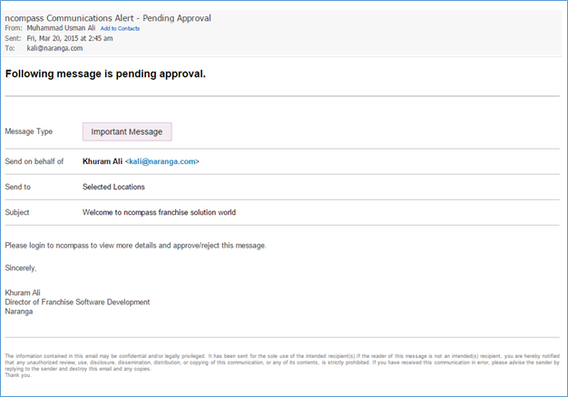Select the email title 'ncompass Communications Alert - Pending Approval'
The height and width of the screenshot is (397, 568).
(x=108, y=18)
